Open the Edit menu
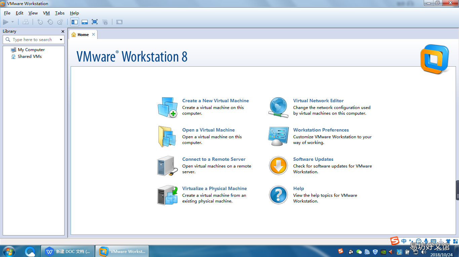Viewport: 459px width, 257px height. pos(20,13)
